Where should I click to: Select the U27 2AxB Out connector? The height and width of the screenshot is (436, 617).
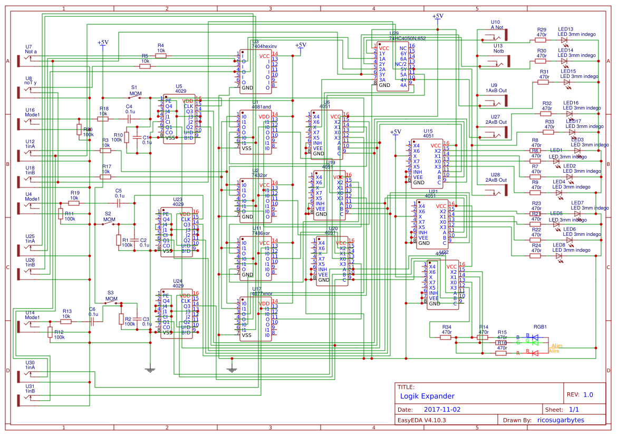[494, 131]
